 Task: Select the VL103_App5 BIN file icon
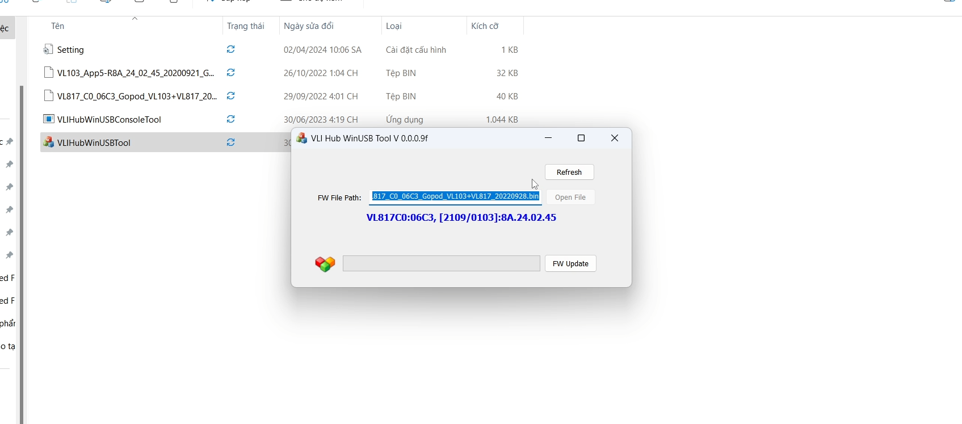tap(49, 73)
